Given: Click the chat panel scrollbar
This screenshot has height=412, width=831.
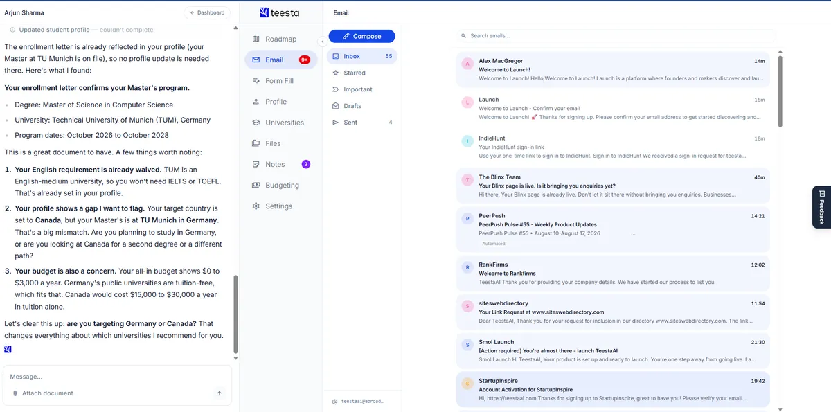Looking at the screenshot, I should click(235, 314).
